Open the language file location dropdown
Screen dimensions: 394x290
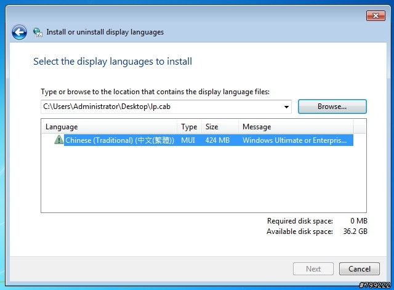(x=286, y=107)
